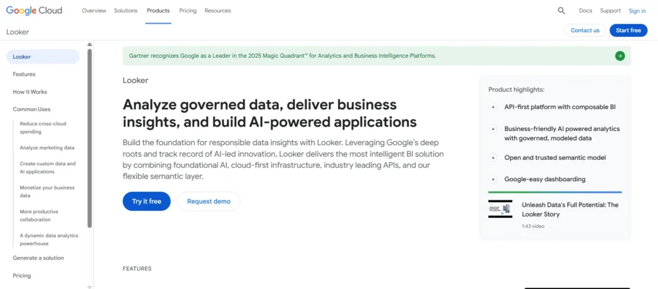Open Monetize your business data item
This screenshot has height=289, width=658.
pos(47,191)
